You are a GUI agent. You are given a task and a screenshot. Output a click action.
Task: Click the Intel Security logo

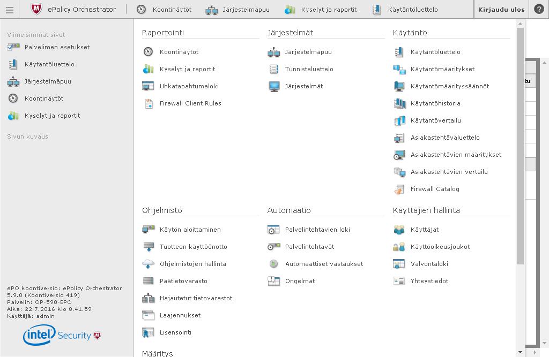tap(62, 335)
